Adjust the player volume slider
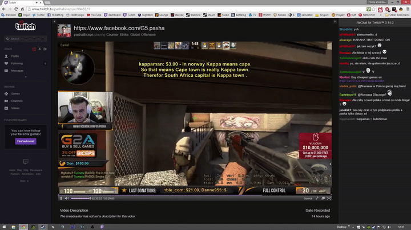This screenshot has width=411, height=230. point(80,198)
